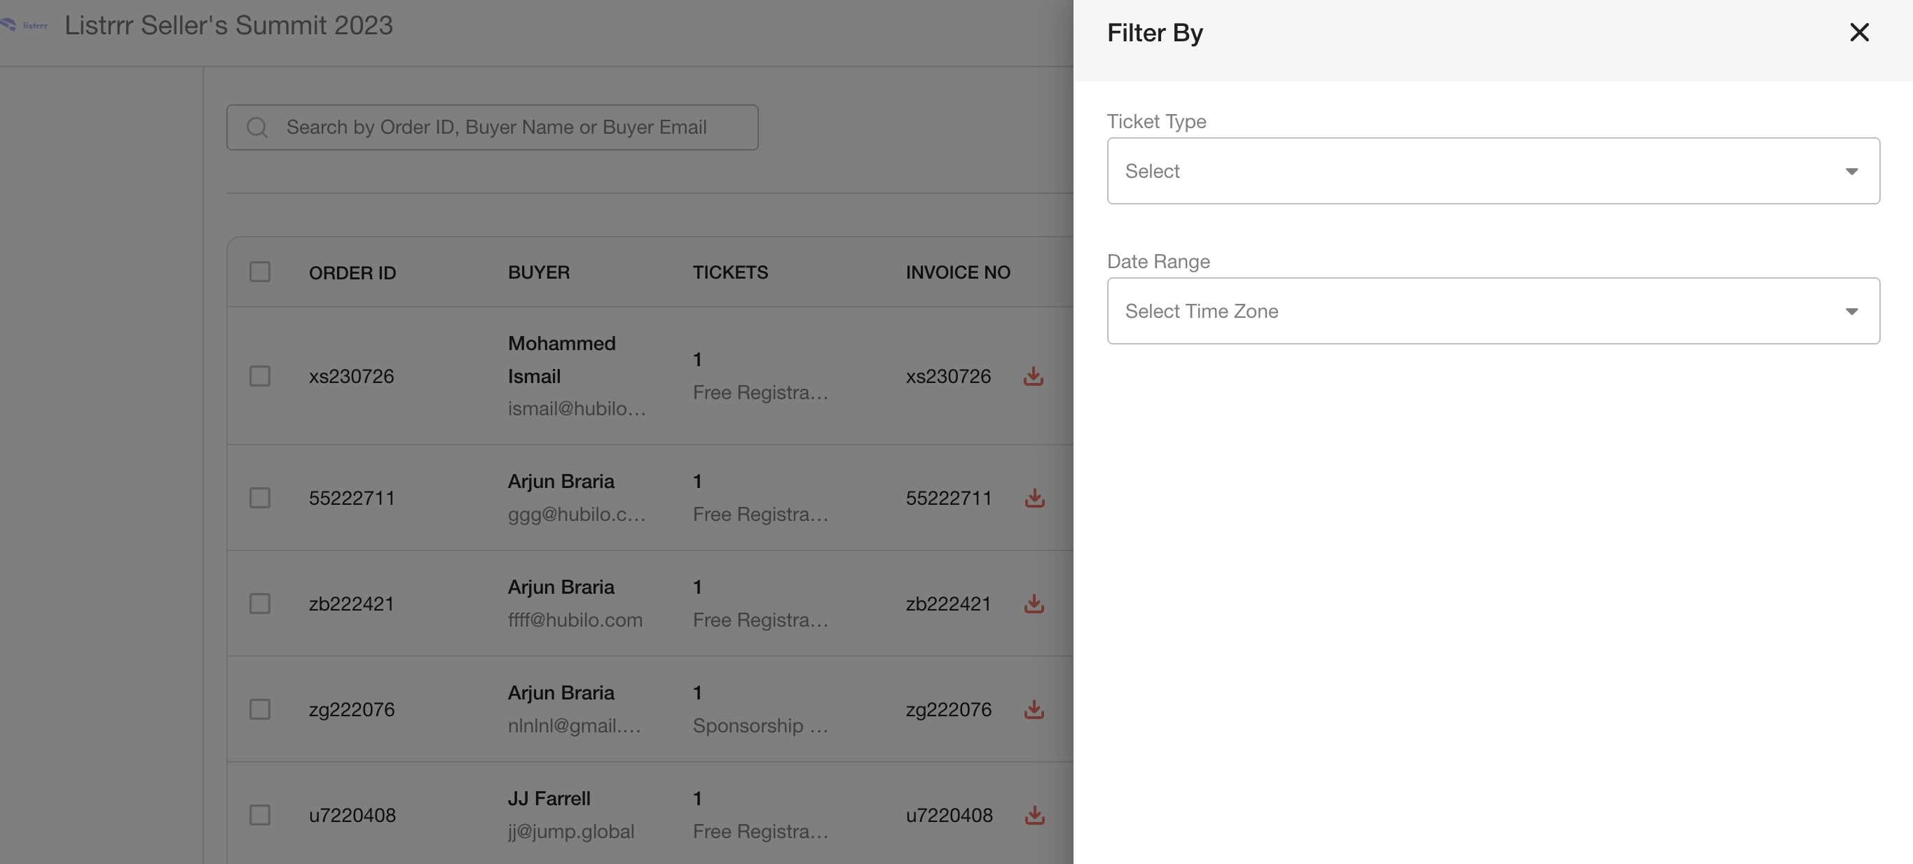Viewport: 1913px width, 864px height.
Task: Check the order u7220408 row checkbox
Action: click(260, 816)
